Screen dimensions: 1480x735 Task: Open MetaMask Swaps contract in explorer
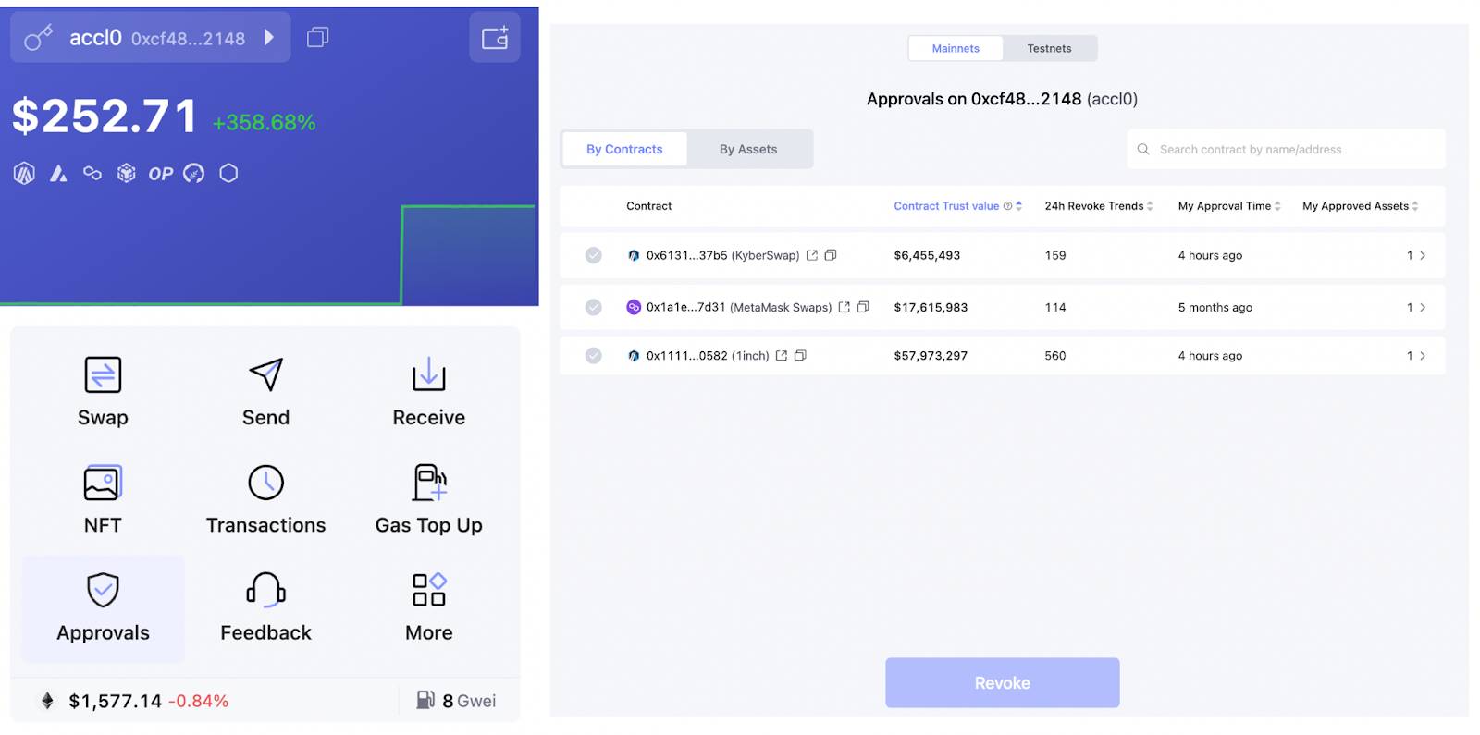[x=844, y=307]
